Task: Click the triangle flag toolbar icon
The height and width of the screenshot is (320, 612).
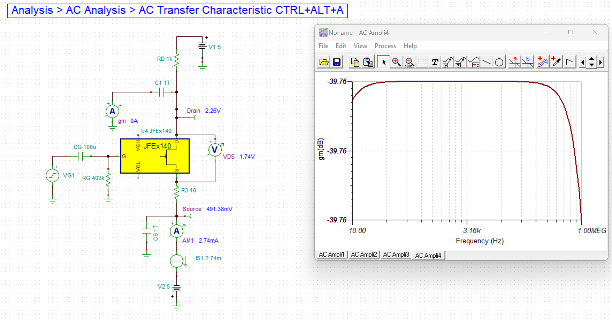Action: [569, 62]
